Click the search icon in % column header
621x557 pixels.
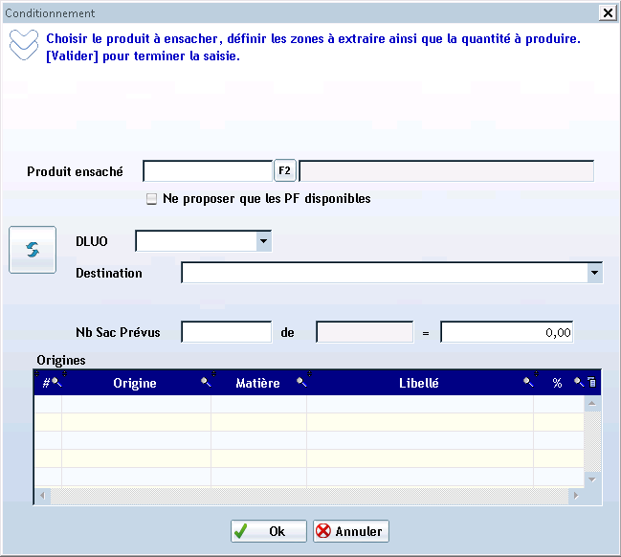pyautogui.click(x=579, y=382)
